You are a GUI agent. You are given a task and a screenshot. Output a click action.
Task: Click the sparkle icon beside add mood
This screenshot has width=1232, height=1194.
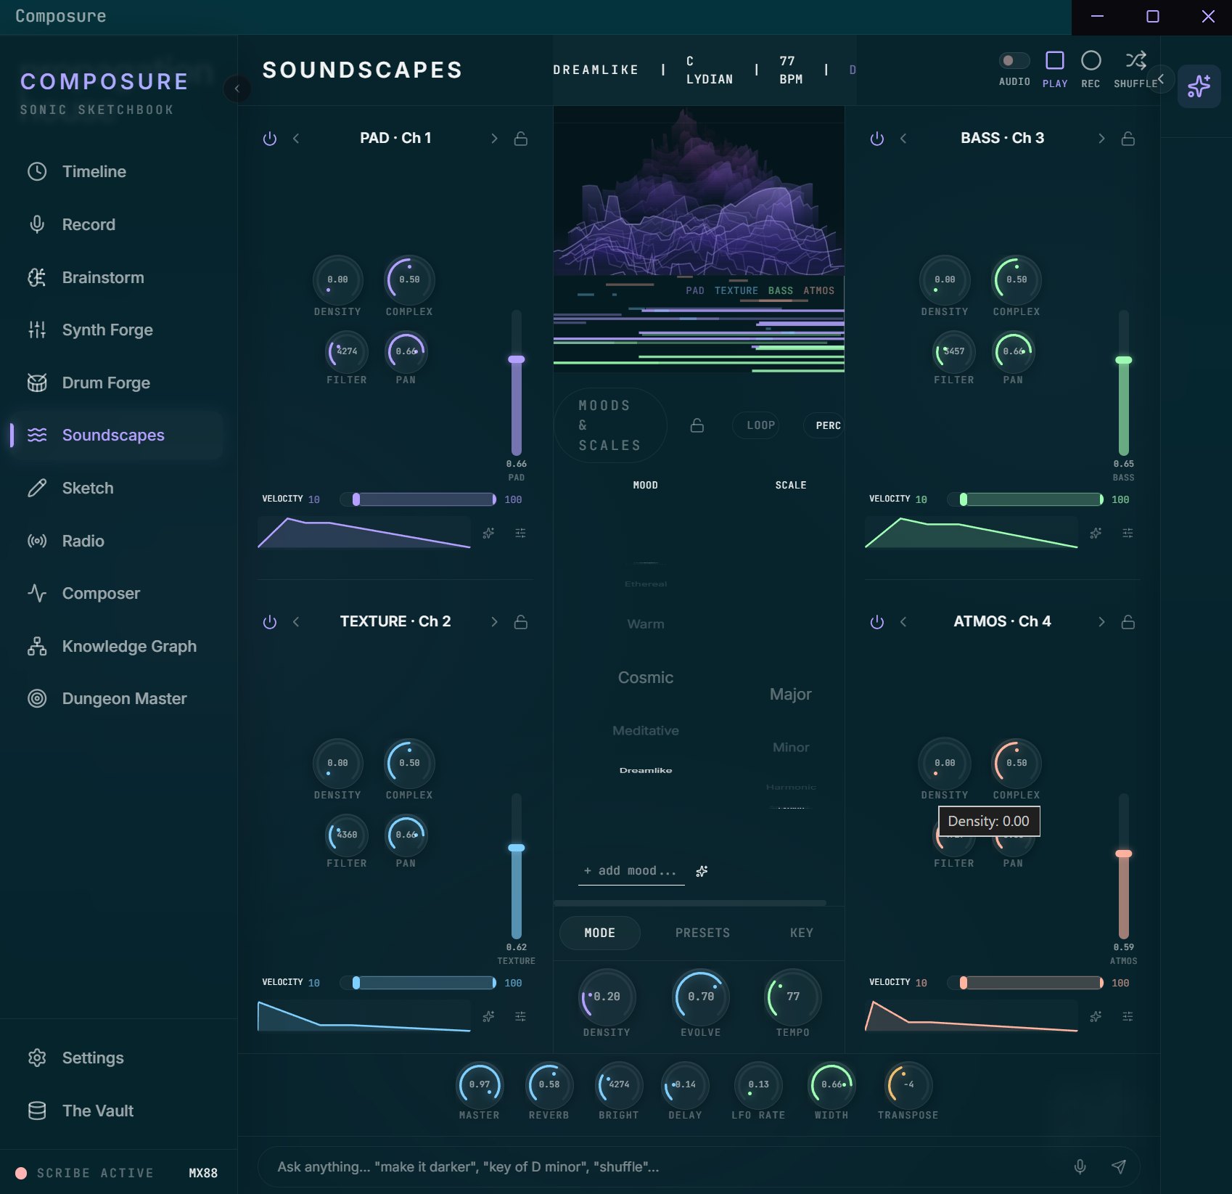point(702,871)
